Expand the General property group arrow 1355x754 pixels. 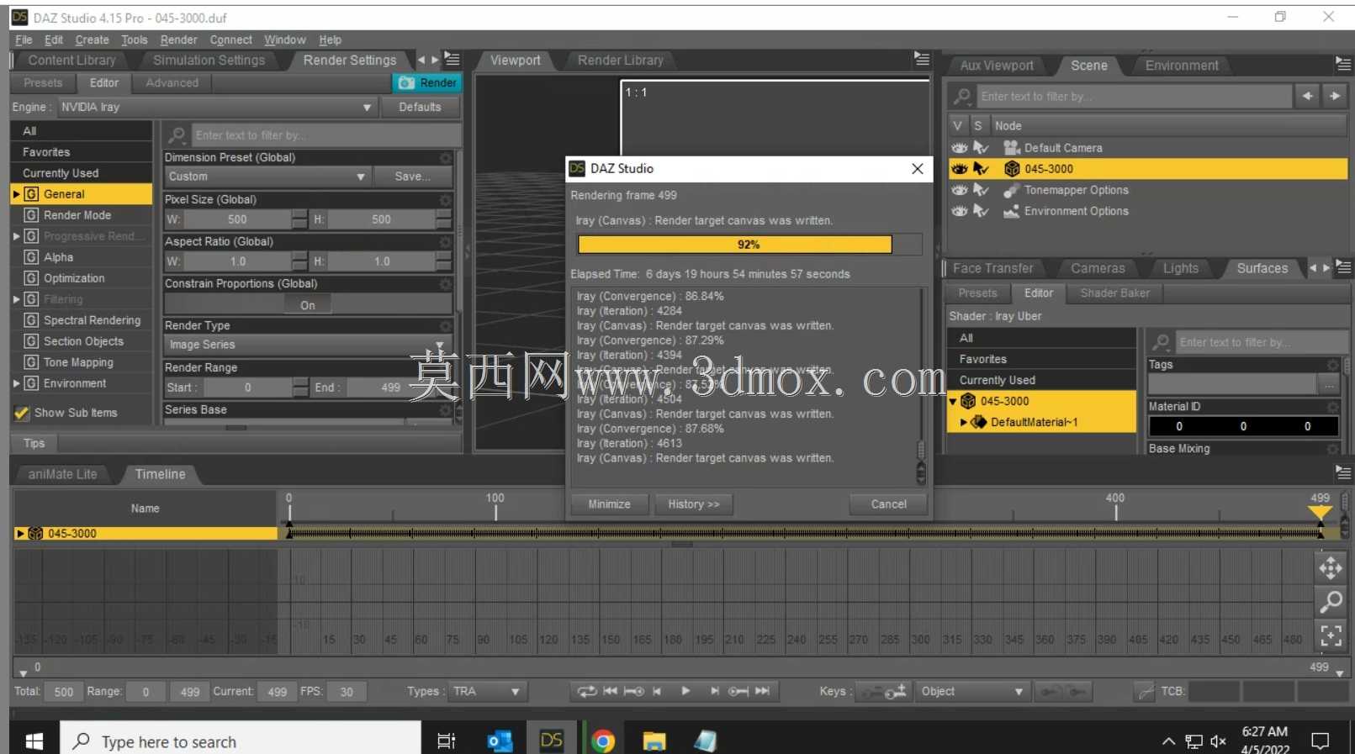16,194
